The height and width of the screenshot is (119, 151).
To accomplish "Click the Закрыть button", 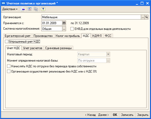I will 143,115.
